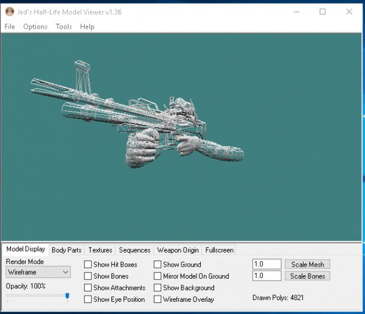This screenshot has width=365, height=314.
Task: Enable Show Hit Boxes checkbox
Action: (88, 265)
